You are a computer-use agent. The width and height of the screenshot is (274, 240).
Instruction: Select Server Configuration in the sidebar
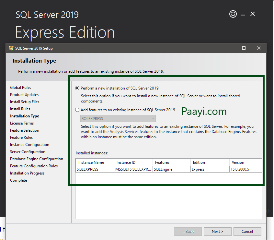pos(28,151)
